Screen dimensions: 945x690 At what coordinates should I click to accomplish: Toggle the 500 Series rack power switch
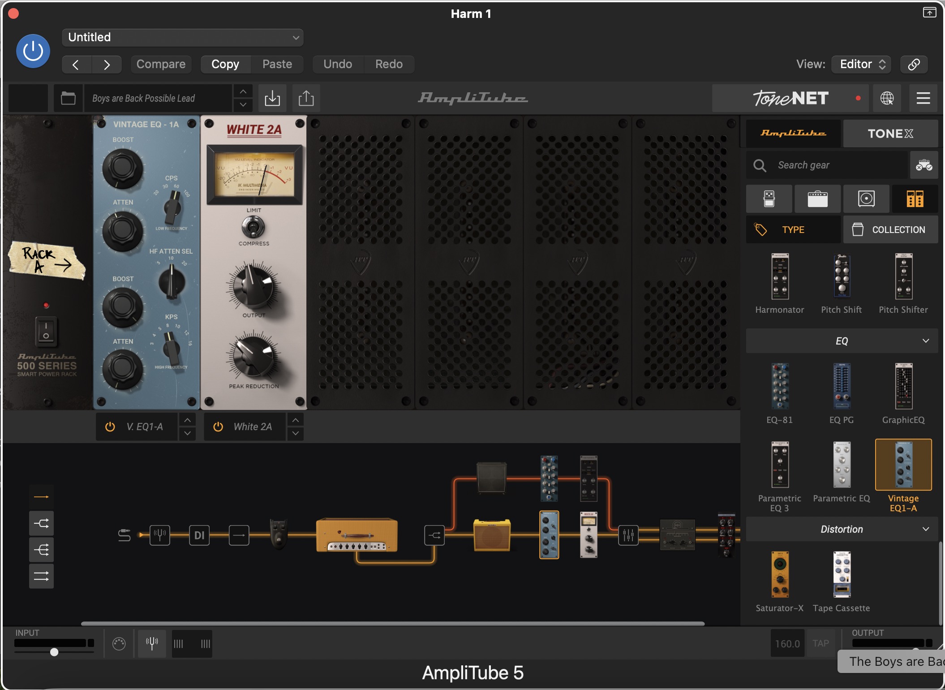46,331
